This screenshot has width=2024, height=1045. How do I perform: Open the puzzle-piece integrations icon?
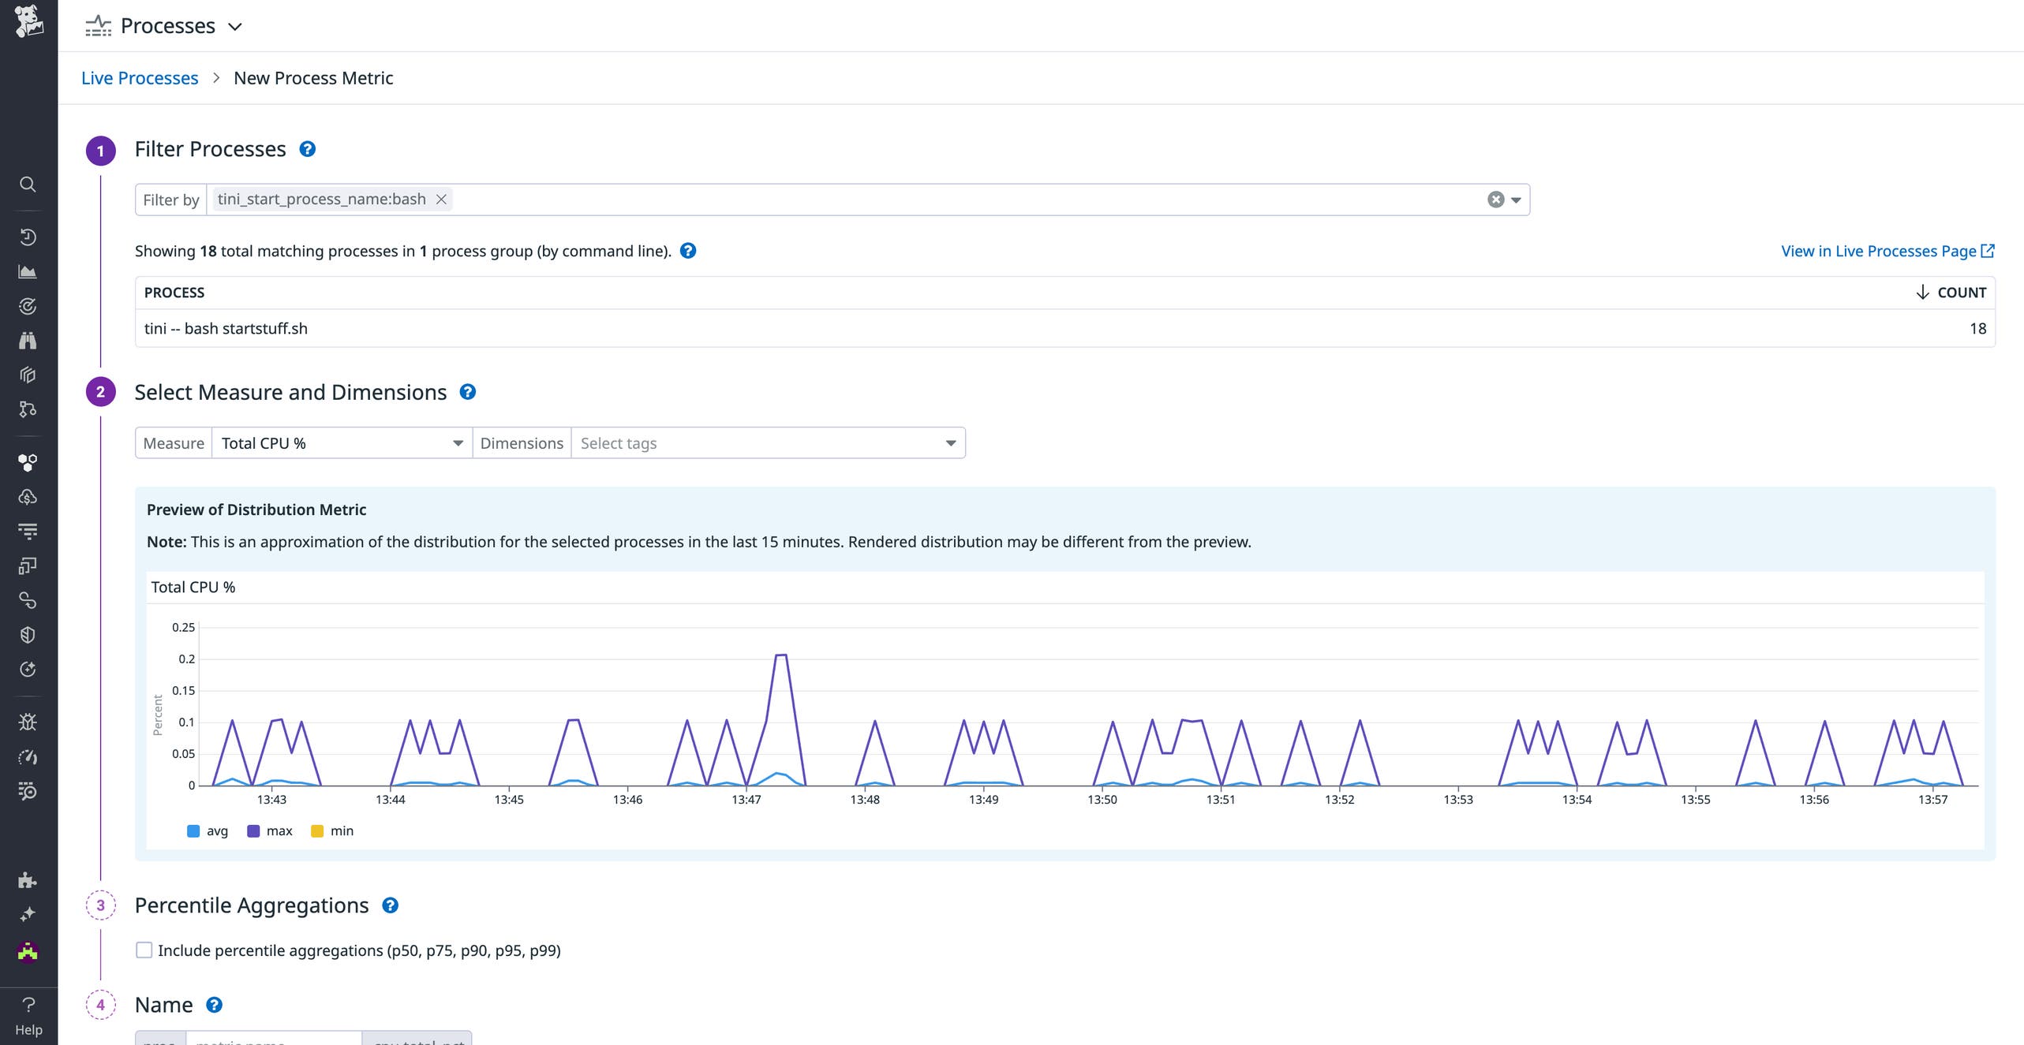28,880
